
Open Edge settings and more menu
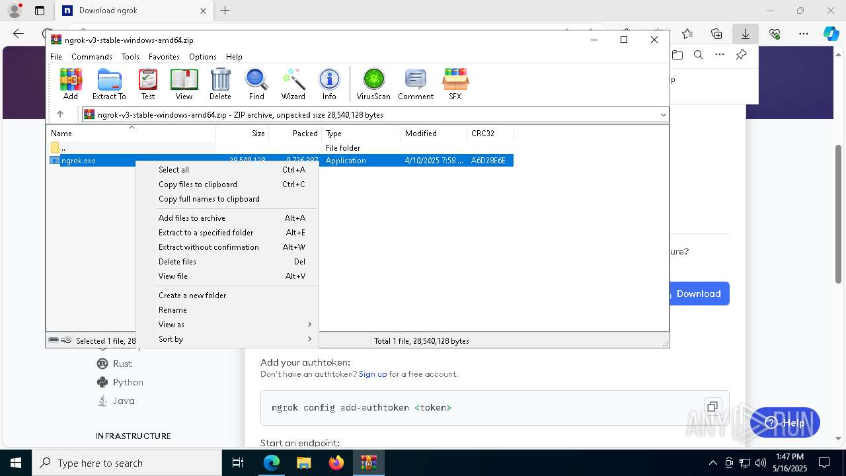tap(803, 34)
